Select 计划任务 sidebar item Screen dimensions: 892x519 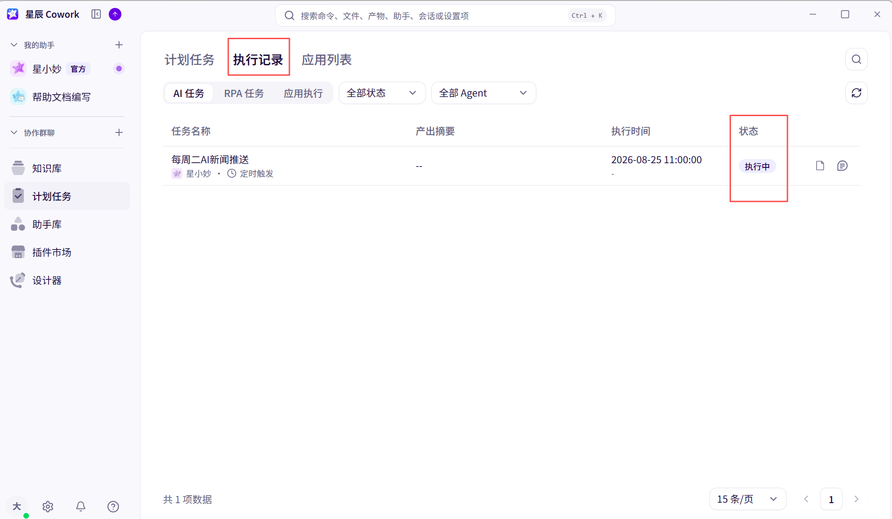click(x=67, y=196)
